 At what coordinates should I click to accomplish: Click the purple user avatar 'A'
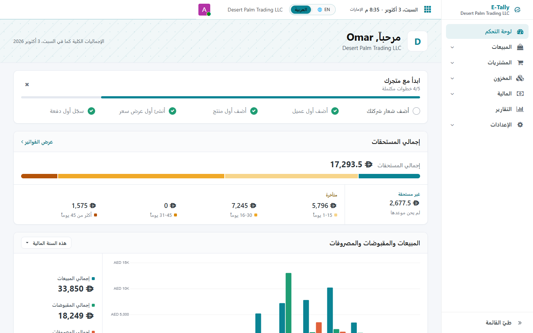point(204,10)
